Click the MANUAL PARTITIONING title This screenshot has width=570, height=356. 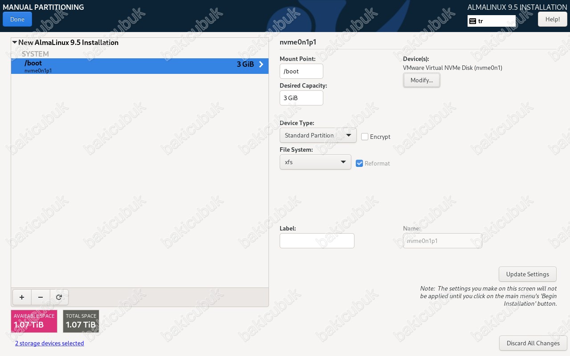[x=43, y=7]
